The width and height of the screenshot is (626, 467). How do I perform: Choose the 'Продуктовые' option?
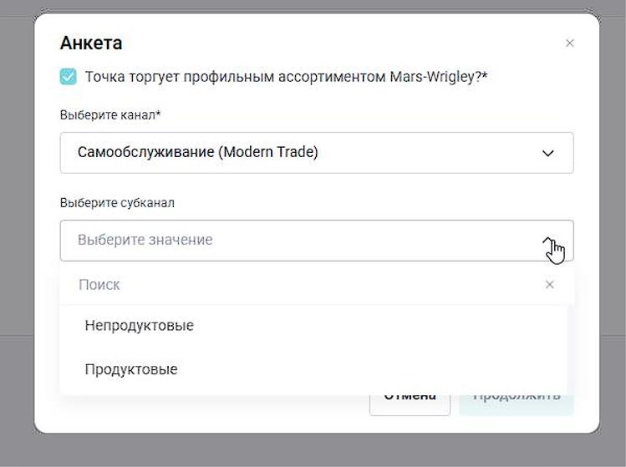(131, 369)
